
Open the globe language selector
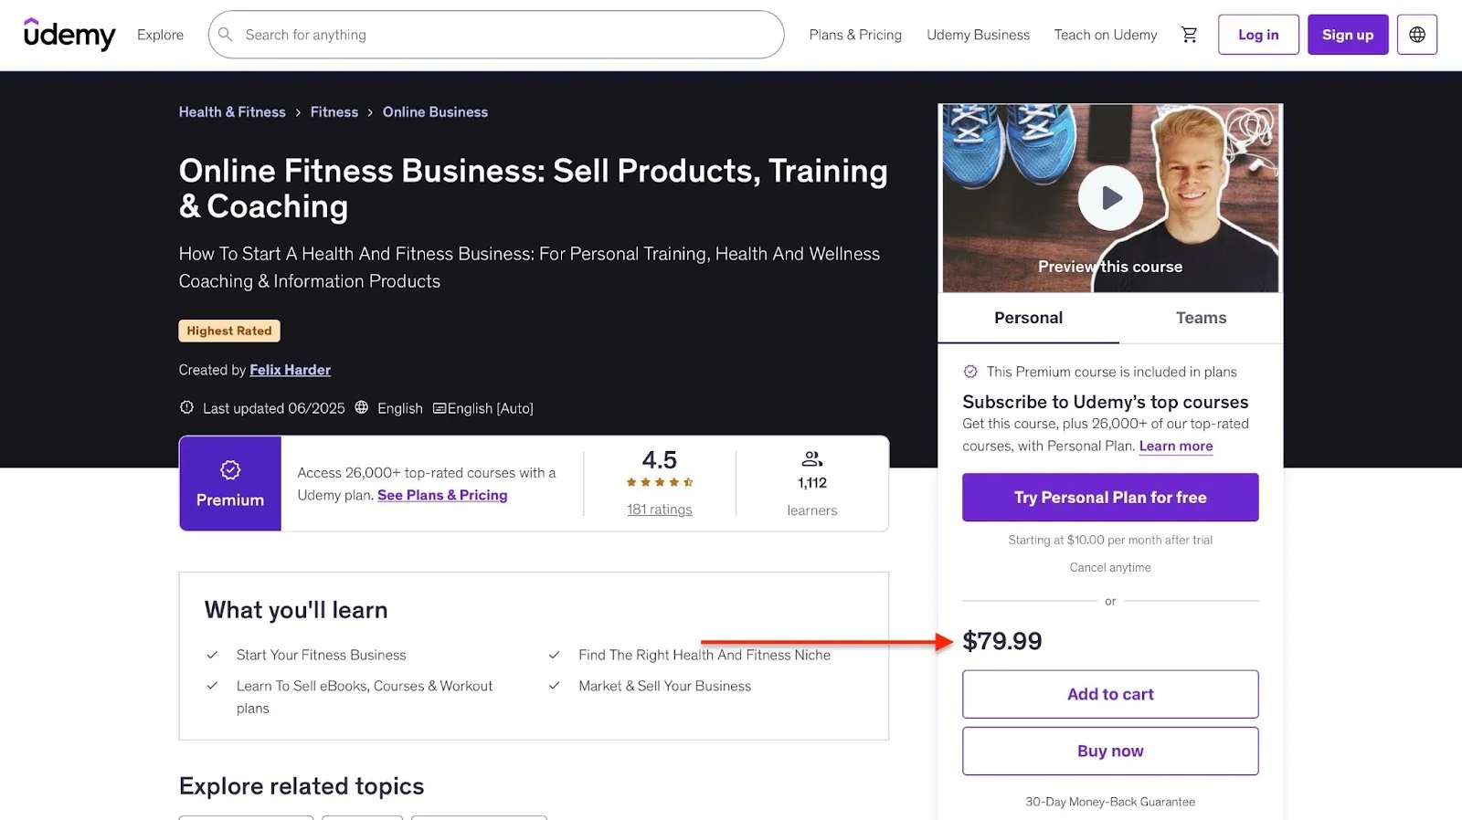point(1417,35)
